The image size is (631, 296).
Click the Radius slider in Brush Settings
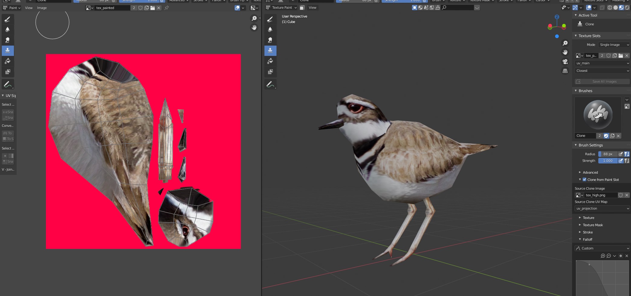[x=608, y=154]
